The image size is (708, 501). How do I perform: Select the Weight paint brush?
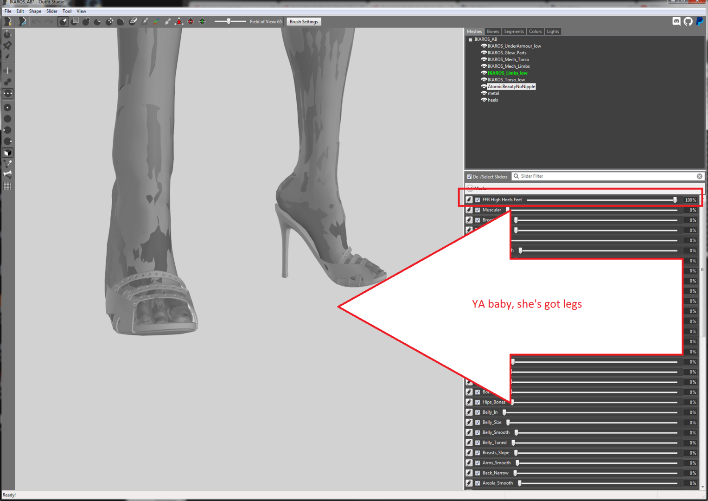[x=145, y=21]
